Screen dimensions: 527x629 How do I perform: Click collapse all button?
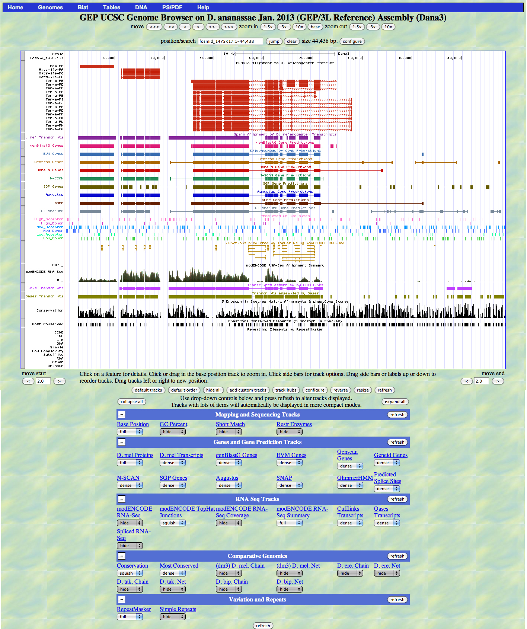pyautogui.click(x=131, y=402)
